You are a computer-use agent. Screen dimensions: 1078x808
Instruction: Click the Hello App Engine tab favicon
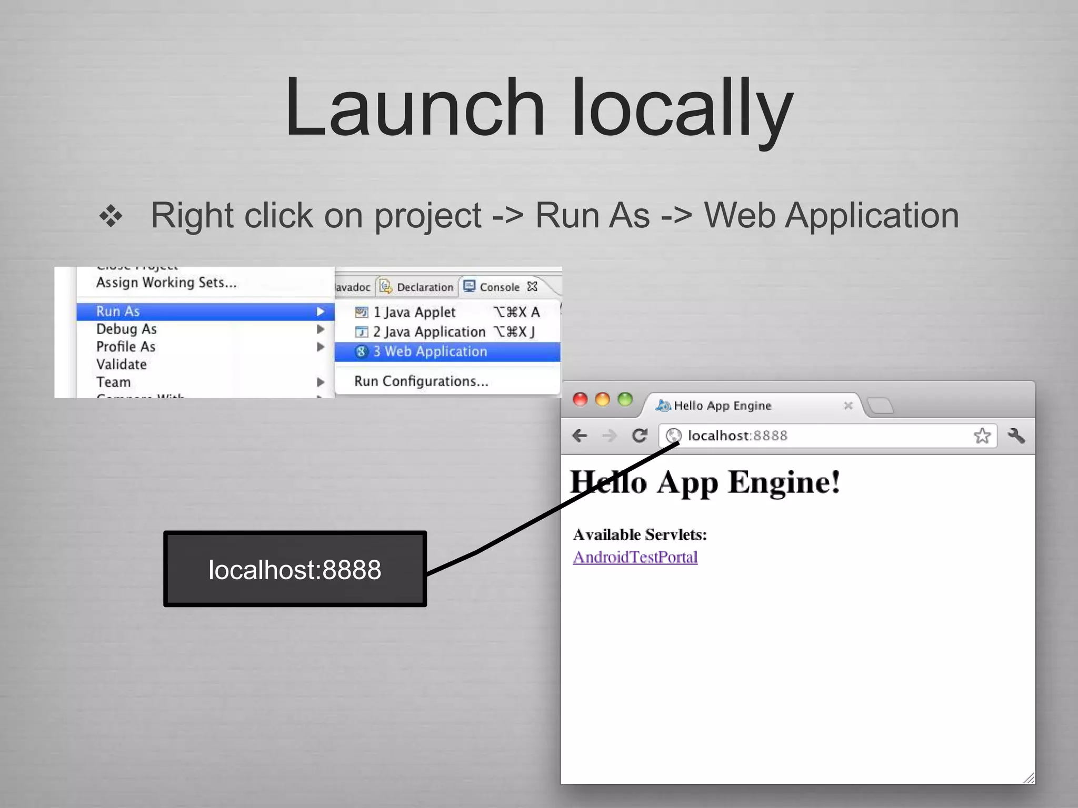663,406
